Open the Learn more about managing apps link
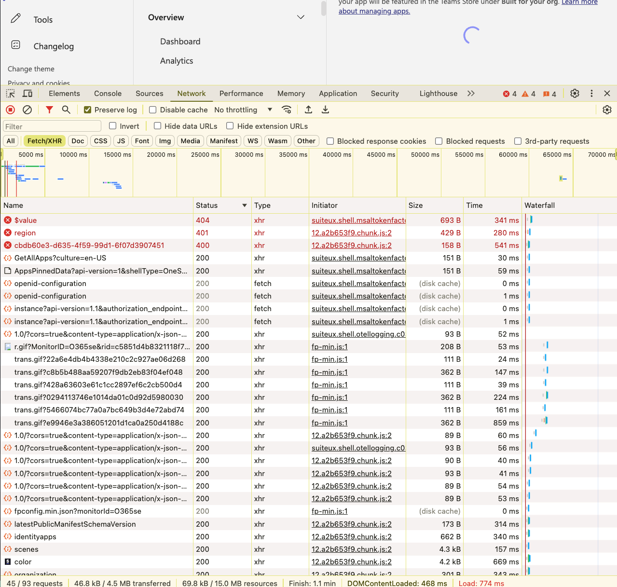This screenshot has width=617, height=587. [374, 11]
